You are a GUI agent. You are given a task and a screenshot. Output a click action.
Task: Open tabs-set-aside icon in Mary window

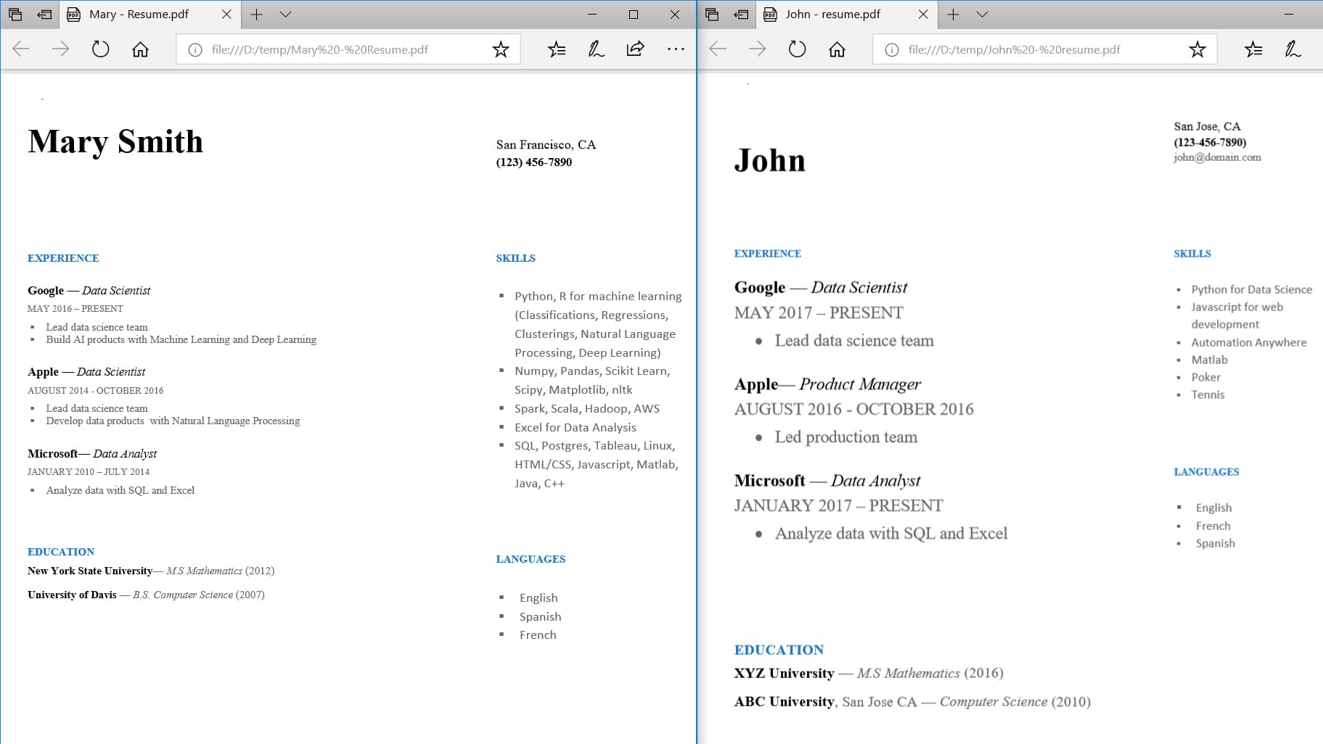[15, 14]
